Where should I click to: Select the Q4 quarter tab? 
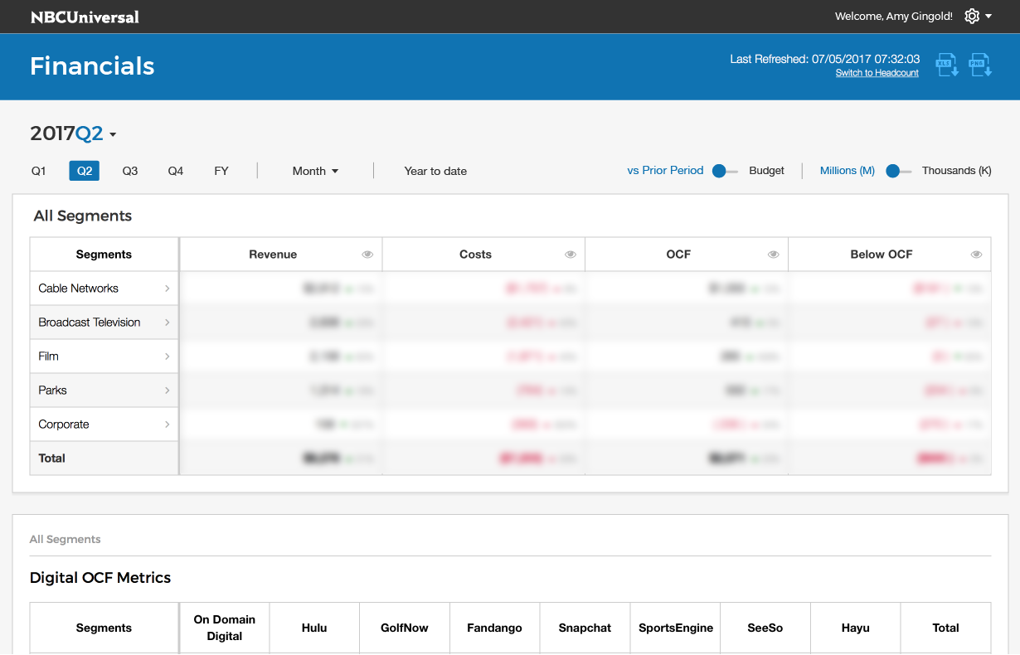click(x=176, y=171)
